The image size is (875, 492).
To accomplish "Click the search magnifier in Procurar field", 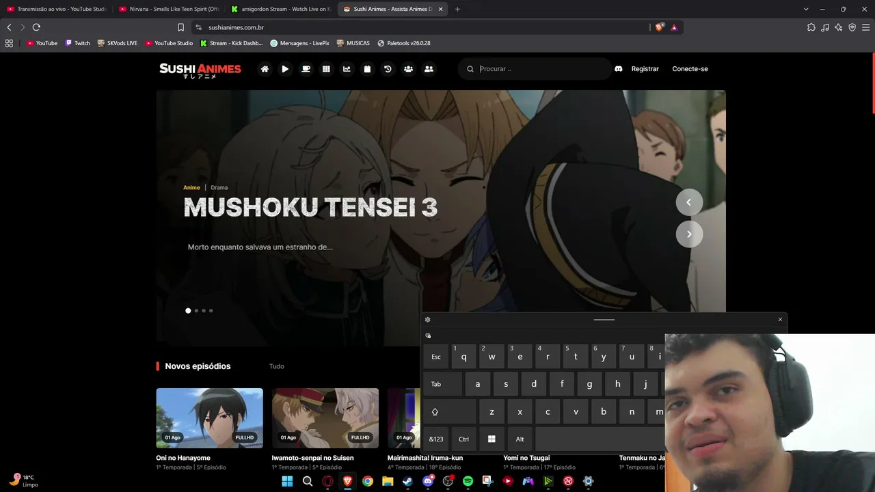I will [470, 69].
